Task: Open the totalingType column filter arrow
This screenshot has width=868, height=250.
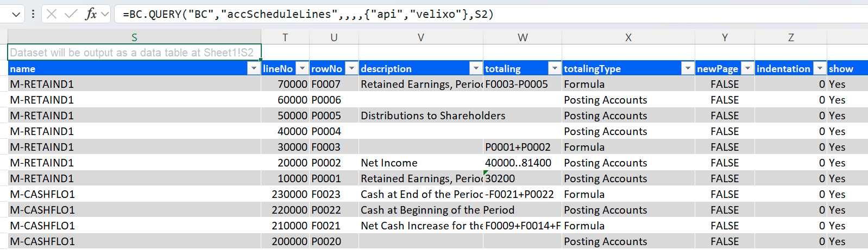Action: click(688, 68)
